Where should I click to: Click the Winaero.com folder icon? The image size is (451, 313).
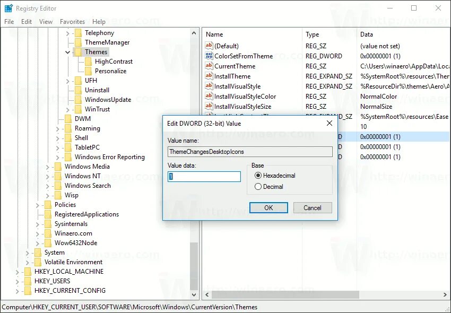click(x=48, y=233)
